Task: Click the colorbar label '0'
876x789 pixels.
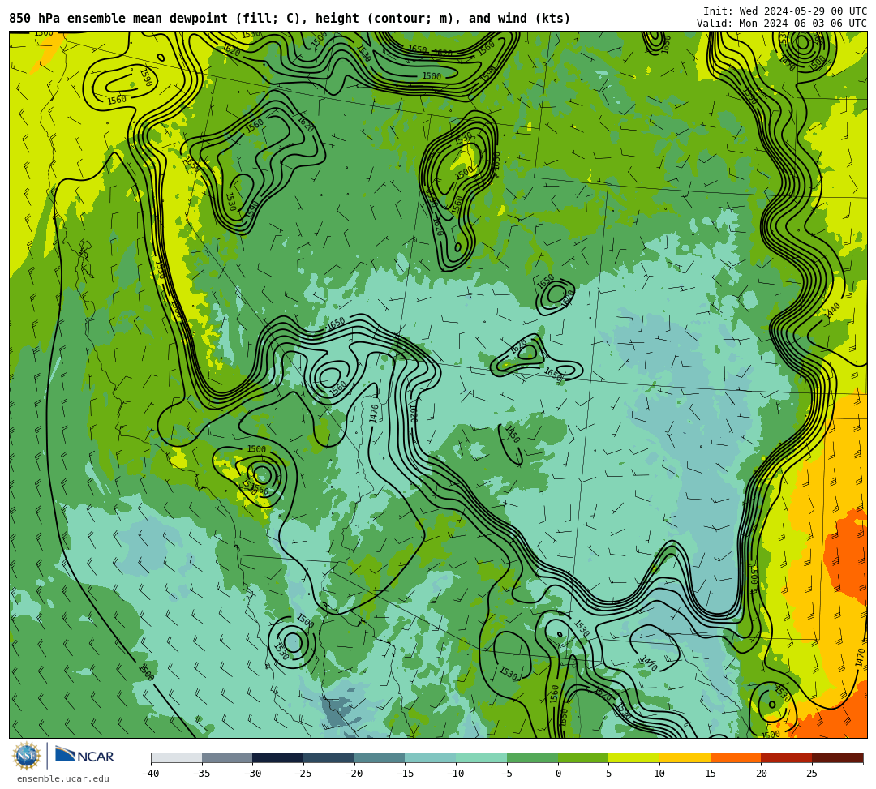Action: (557, 774)
